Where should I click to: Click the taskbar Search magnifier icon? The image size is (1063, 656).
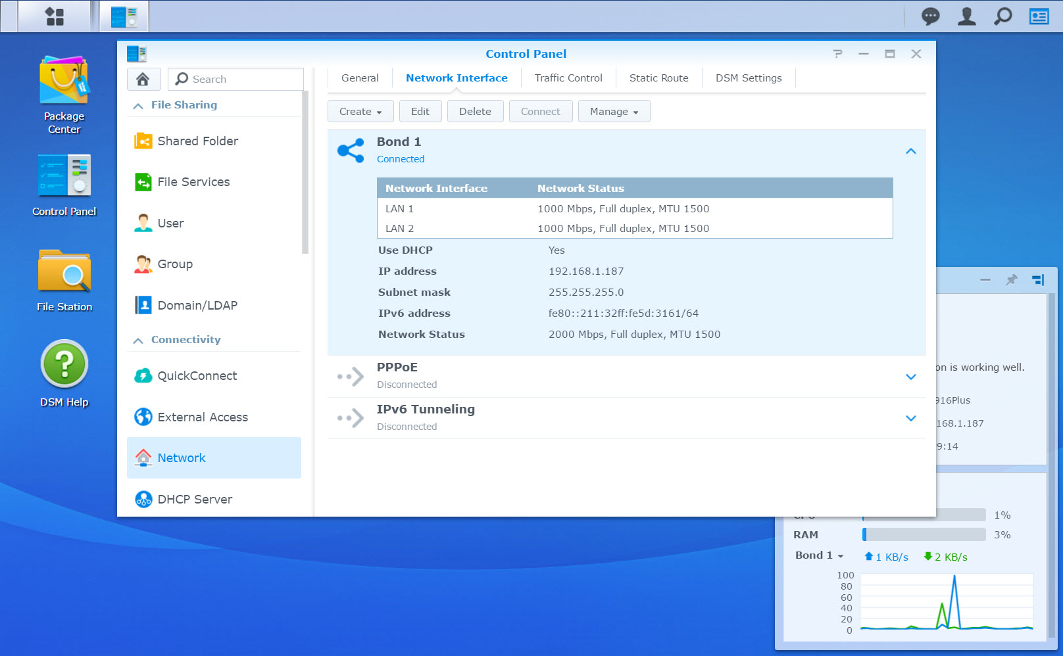click(x=1002, y=16)
